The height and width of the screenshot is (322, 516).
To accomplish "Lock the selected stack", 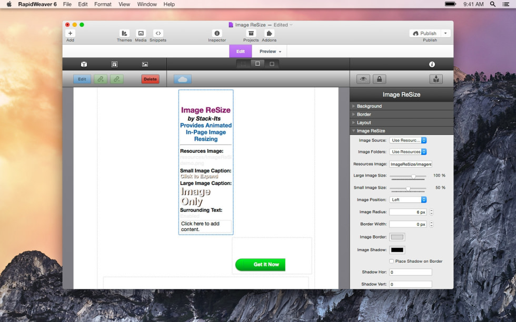I will pos(380,79).
